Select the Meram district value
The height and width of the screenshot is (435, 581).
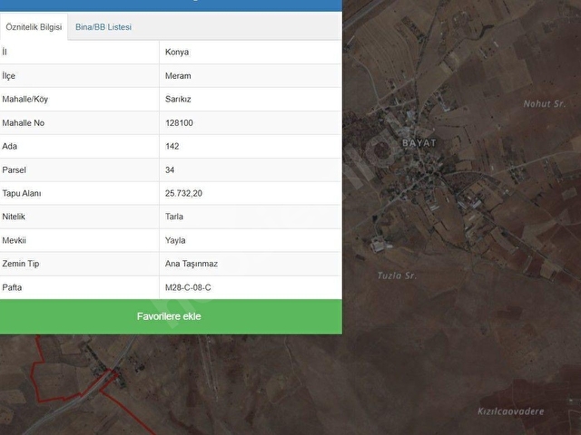pos(178,76)
